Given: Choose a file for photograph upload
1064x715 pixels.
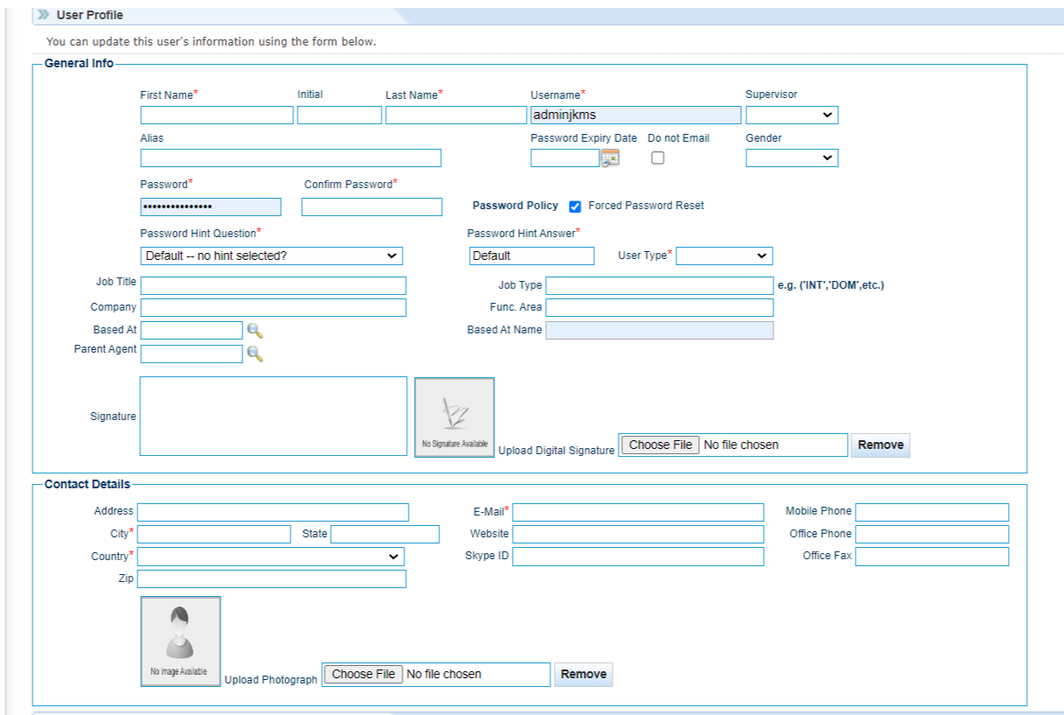Looking at the screenshot, I should tap(363, 674).
